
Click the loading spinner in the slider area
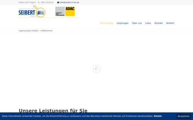[x=96, y=69]
